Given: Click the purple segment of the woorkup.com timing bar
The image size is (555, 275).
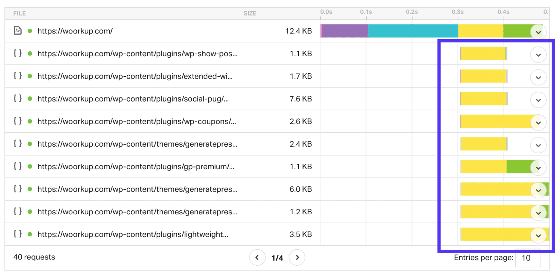Looking at the screenshot, I should click(345, 31).
